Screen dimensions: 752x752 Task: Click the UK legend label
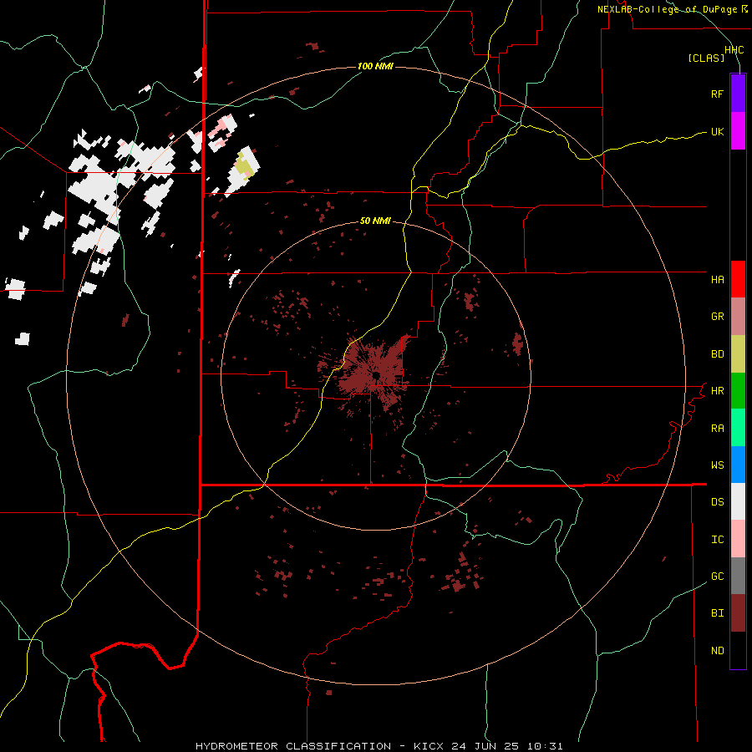point(717,131)
